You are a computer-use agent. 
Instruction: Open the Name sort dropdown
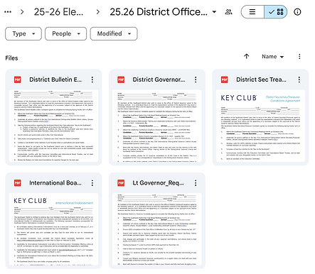pos(272,57)
